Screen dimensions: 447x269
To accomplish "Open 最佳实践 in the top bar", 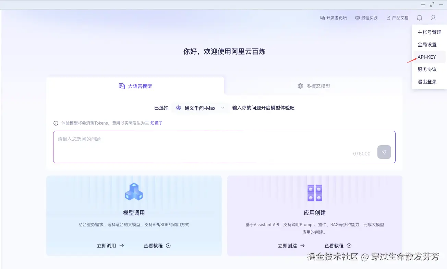I will [366, 17].
